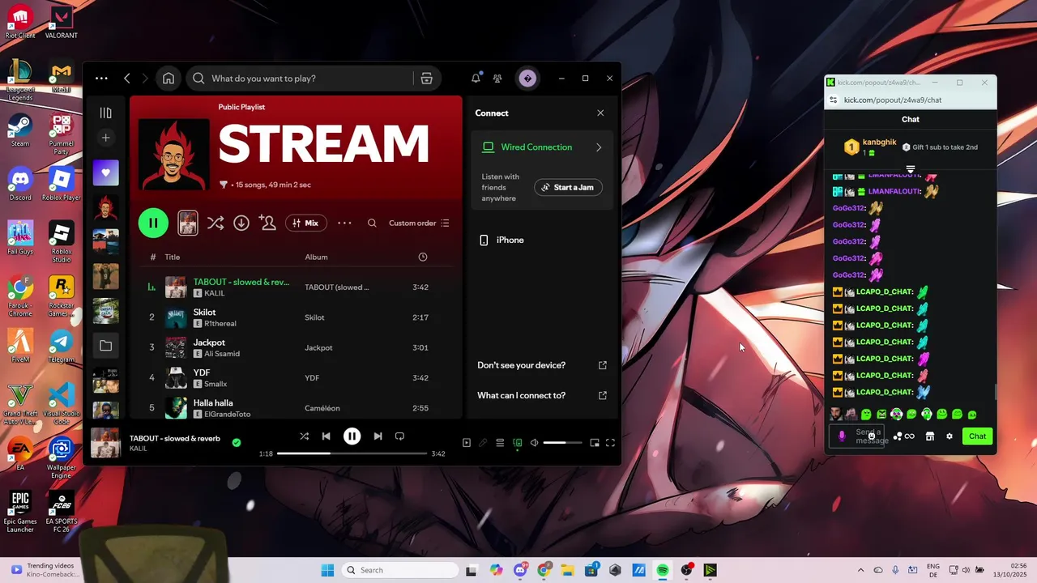Create a new playlist with plus icon
The image size is (1037, 583).
[105, 138]
